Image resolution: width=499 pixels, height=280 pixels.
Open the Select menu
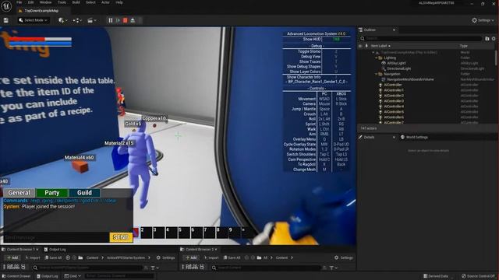(90, 2)
